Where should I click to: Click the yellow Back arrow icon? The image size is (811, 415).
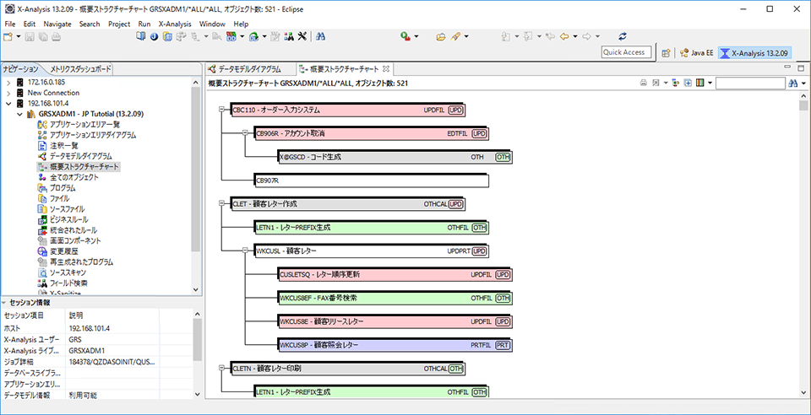(564, 36)
